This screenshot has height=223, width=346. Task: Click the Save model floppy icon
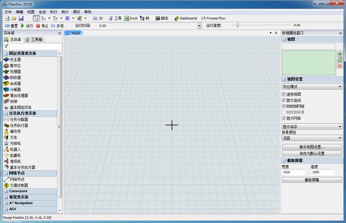point(21,18)
